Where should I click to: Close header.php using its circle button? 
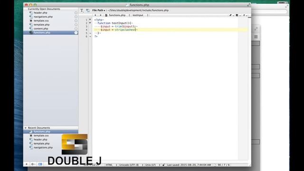pyautogui.click(x=76, y=13)
